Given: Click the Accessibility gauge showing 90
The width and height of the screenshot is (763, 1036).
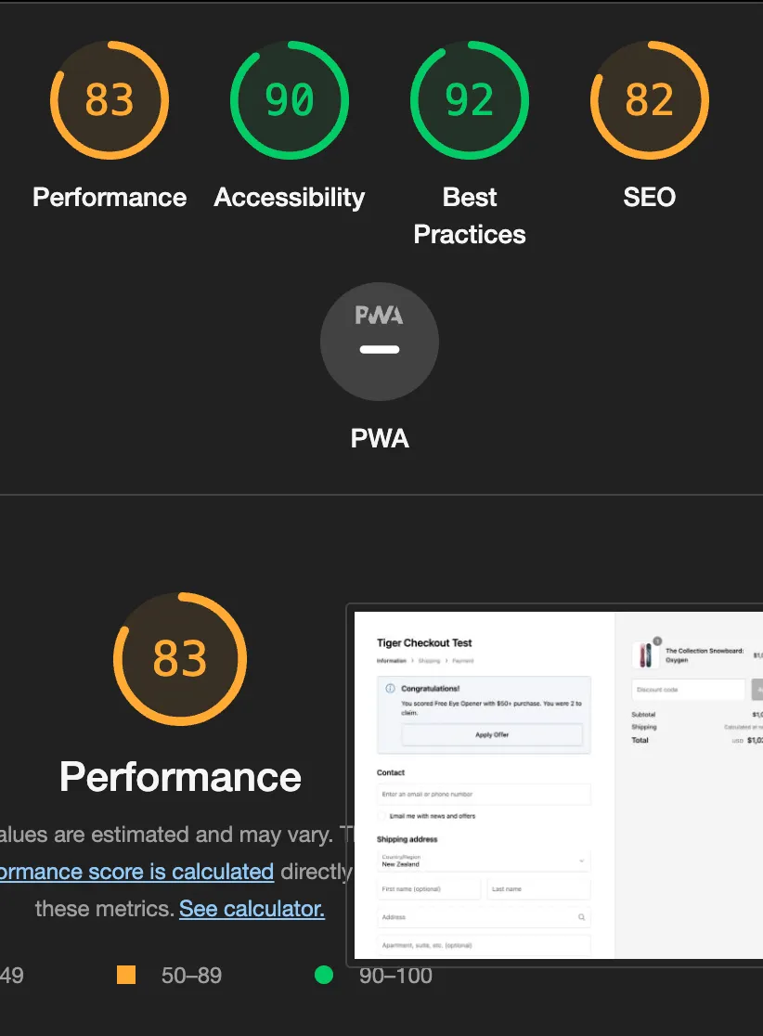Looking at the screenshot, I should [x=289, y=99].
